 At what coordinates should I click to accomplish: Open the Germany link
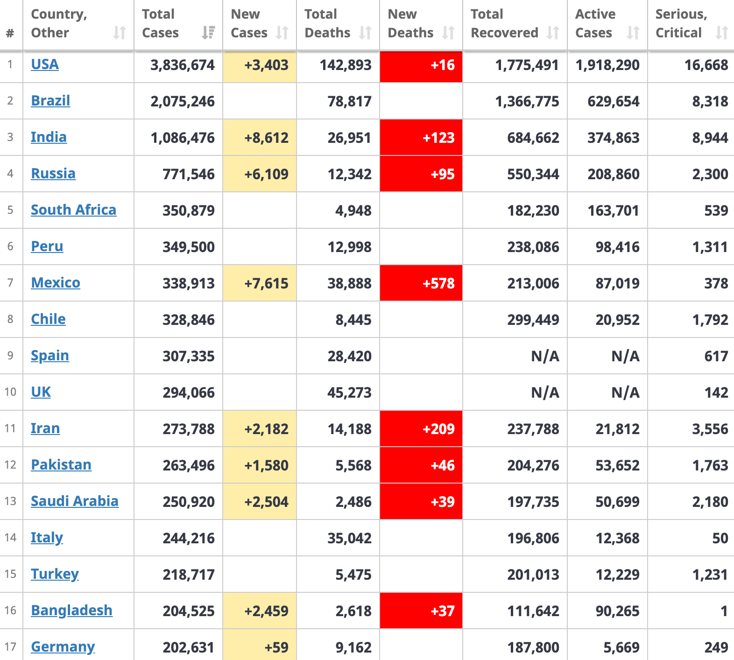pos(63,647)
